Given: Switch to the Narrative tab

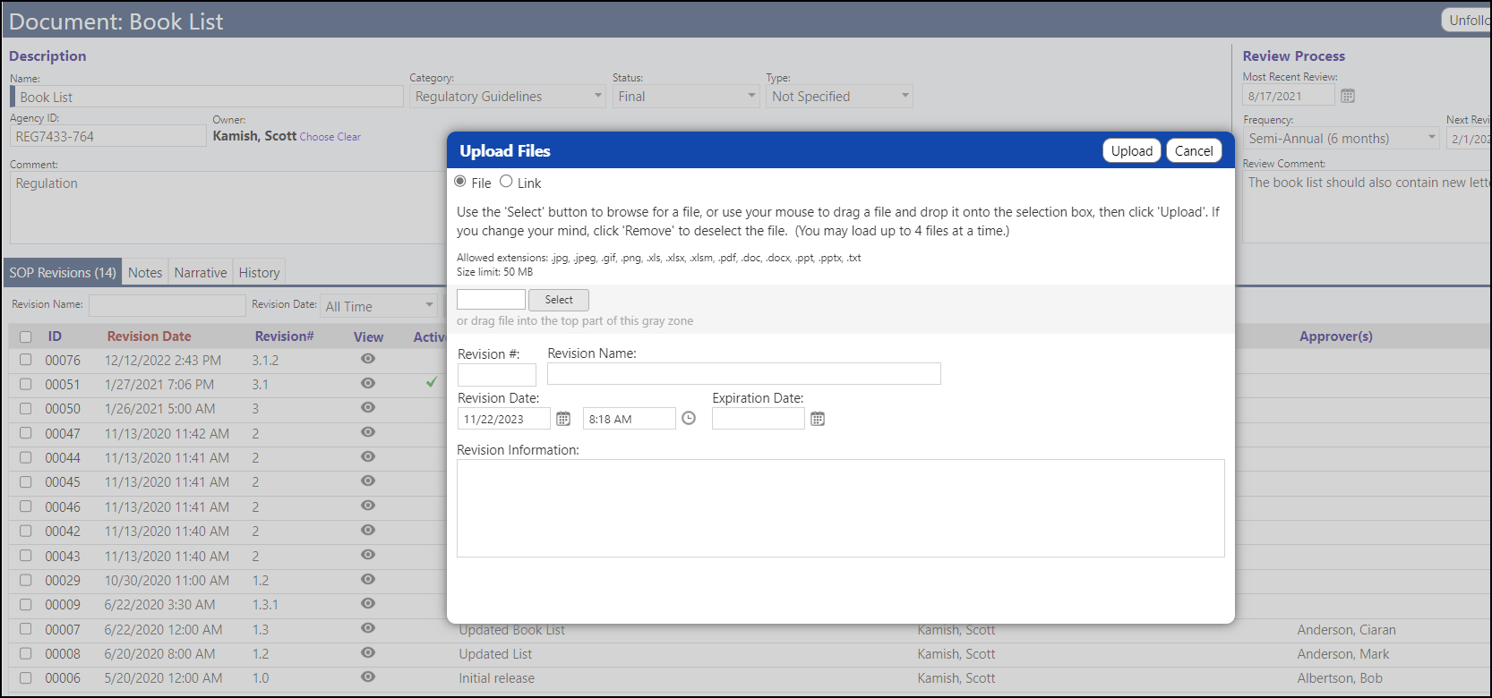Looking at the screenshot, I should (x=201, y=272).
